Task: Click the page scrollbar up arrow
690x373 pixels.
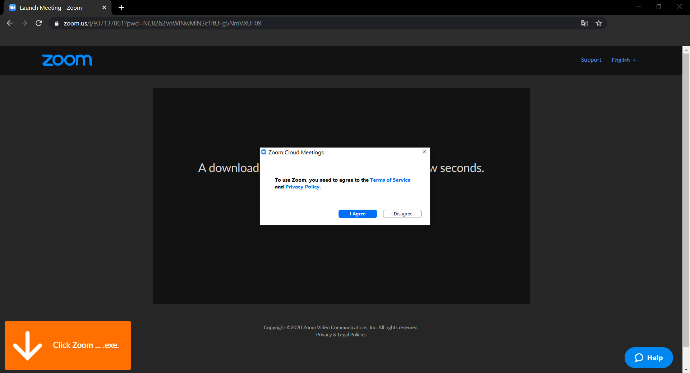Action: [686, 50]
